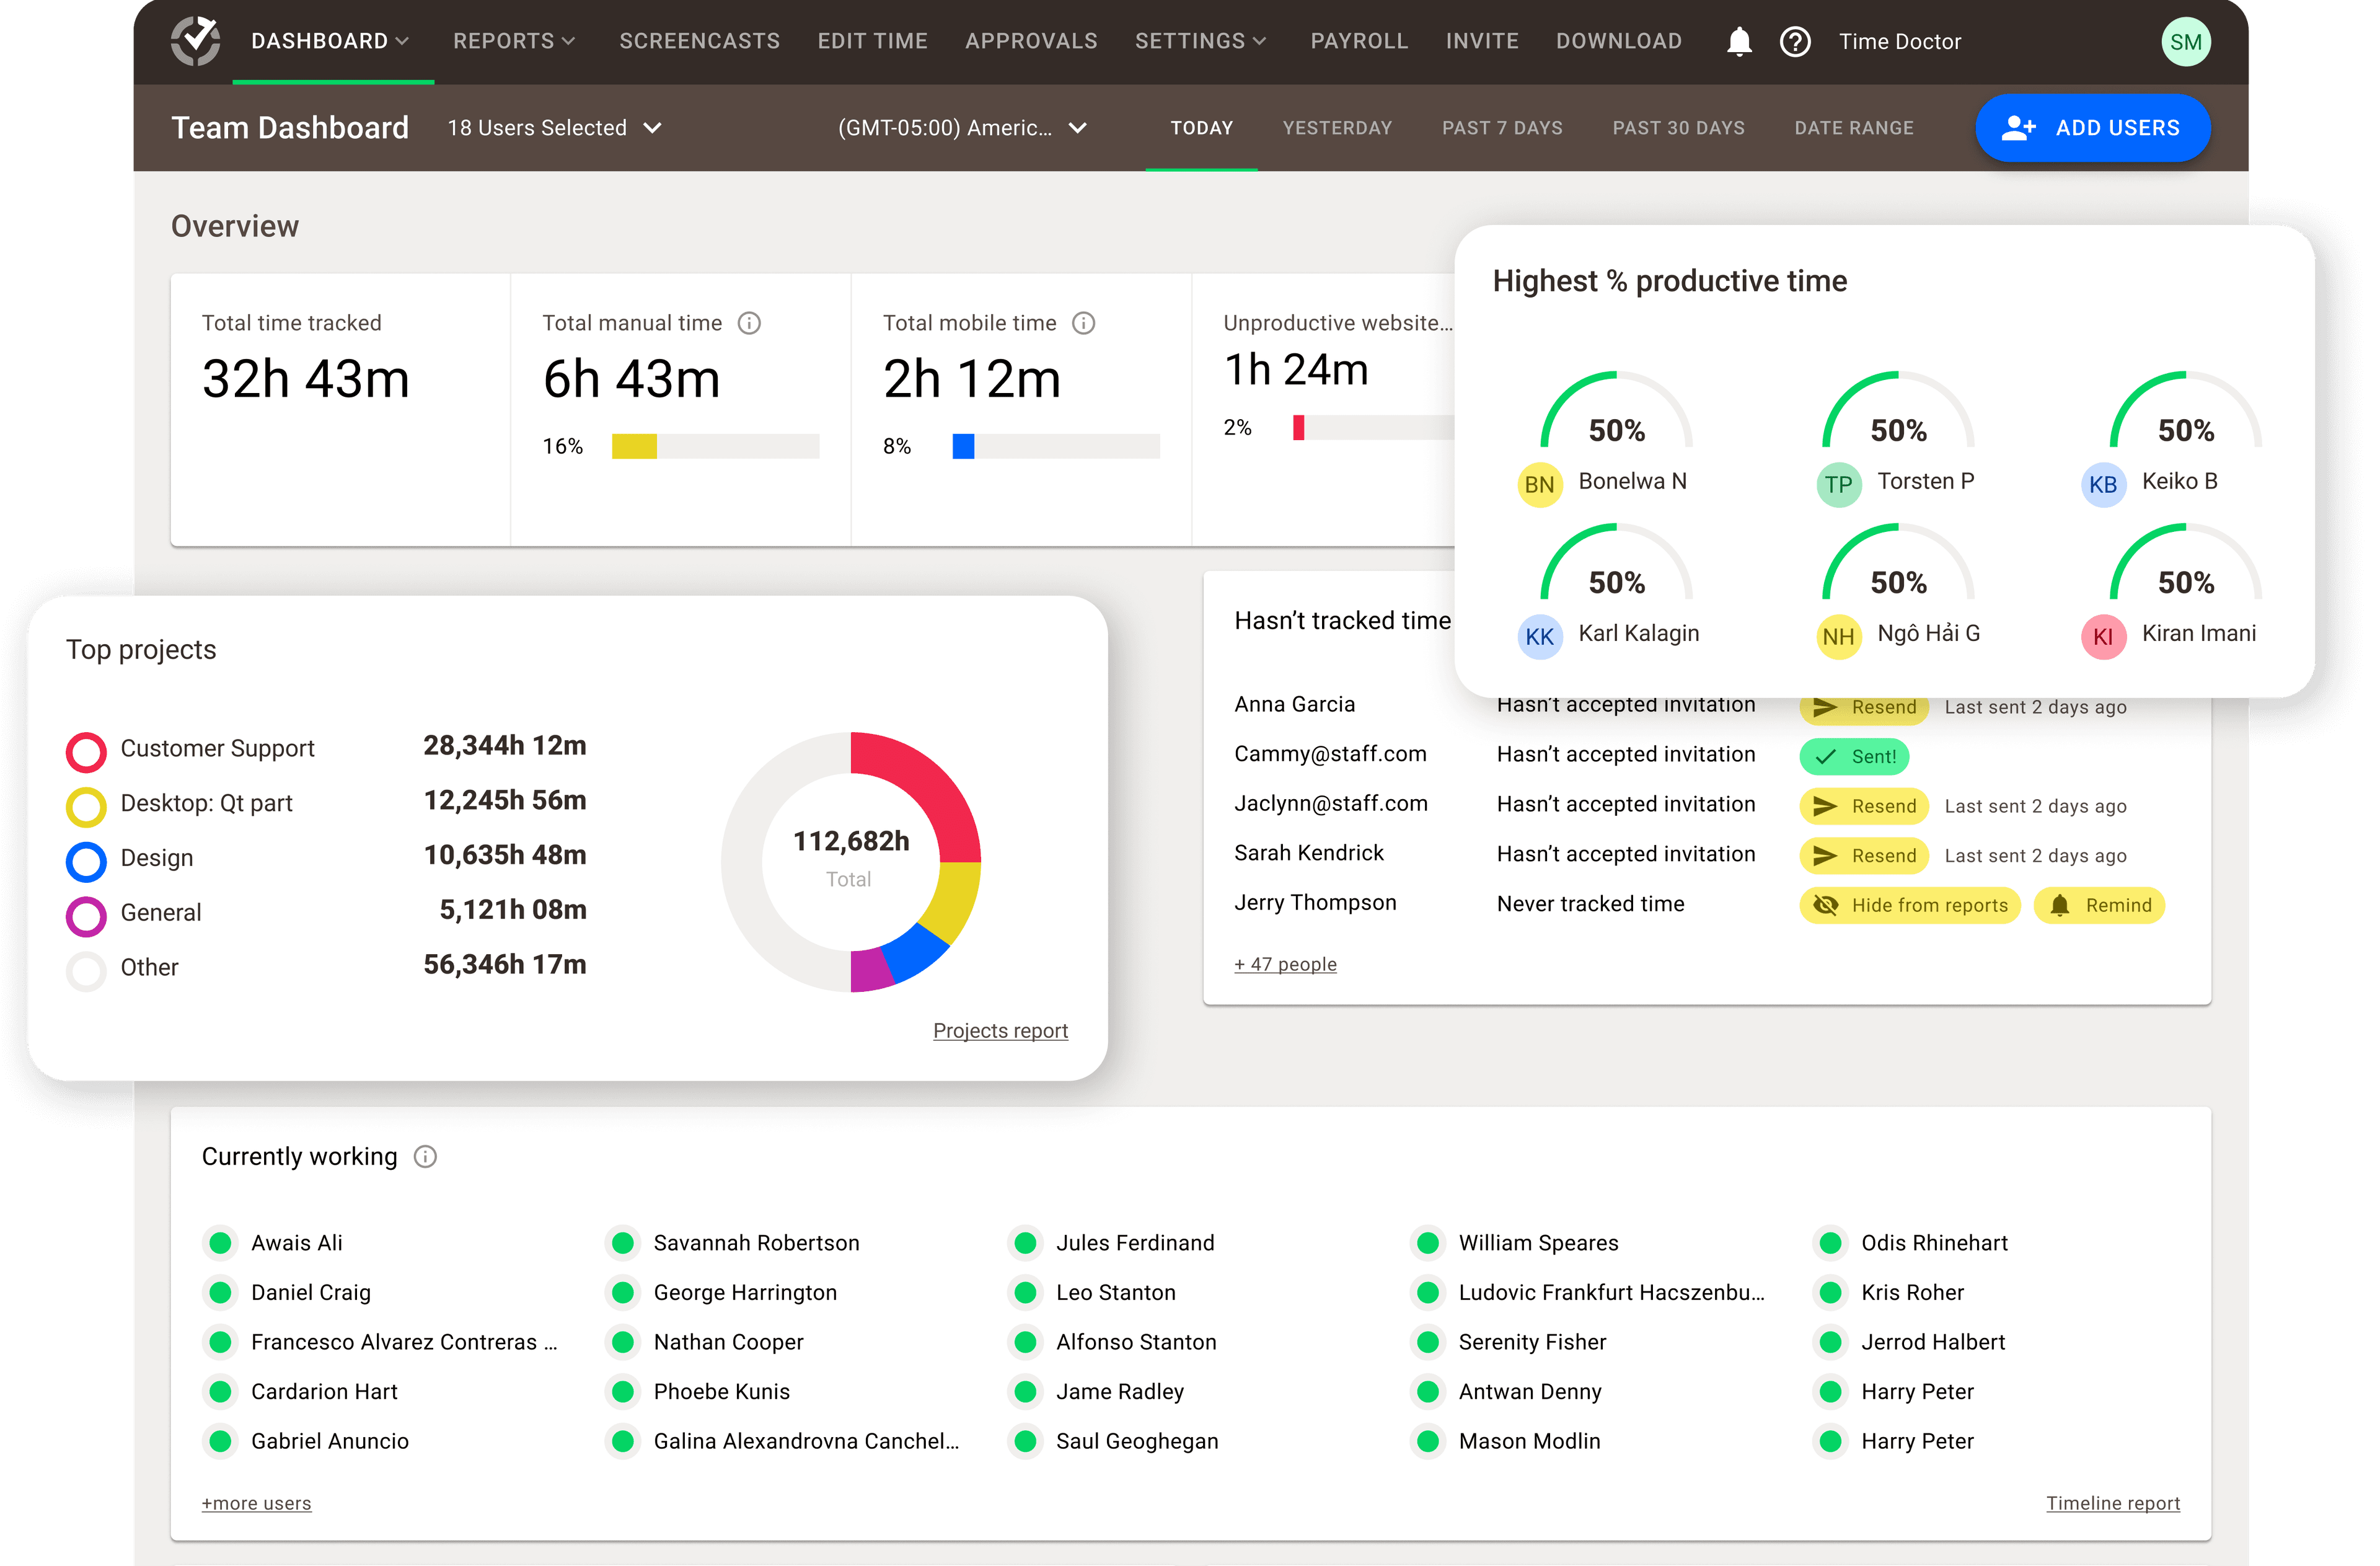Viewport: 2380px width, 1566px height.
Task: Click the Time Doctor logo icon
Action: [x=195, y=41]
